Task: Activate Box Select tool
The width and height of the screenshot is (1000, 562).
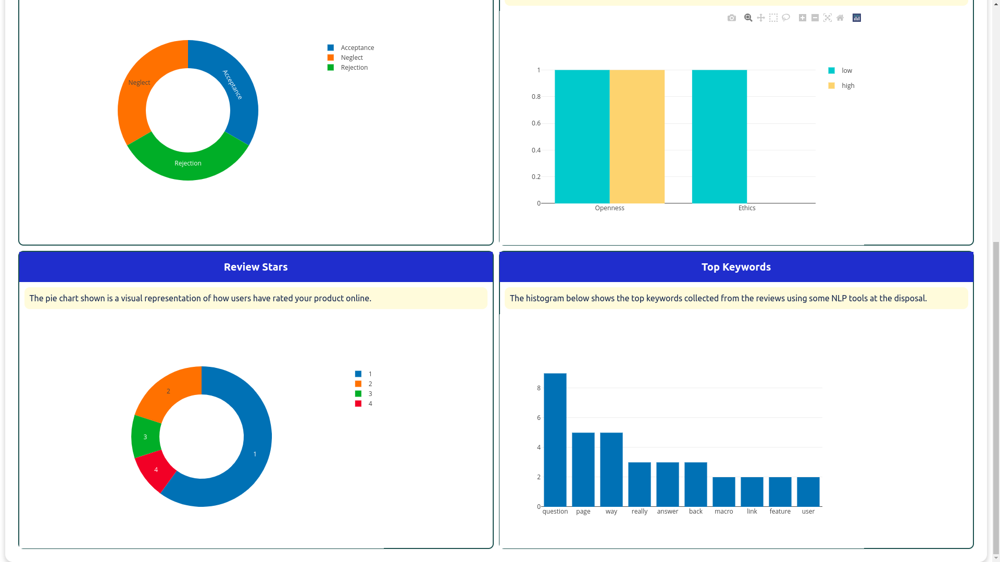Action: 773,18
